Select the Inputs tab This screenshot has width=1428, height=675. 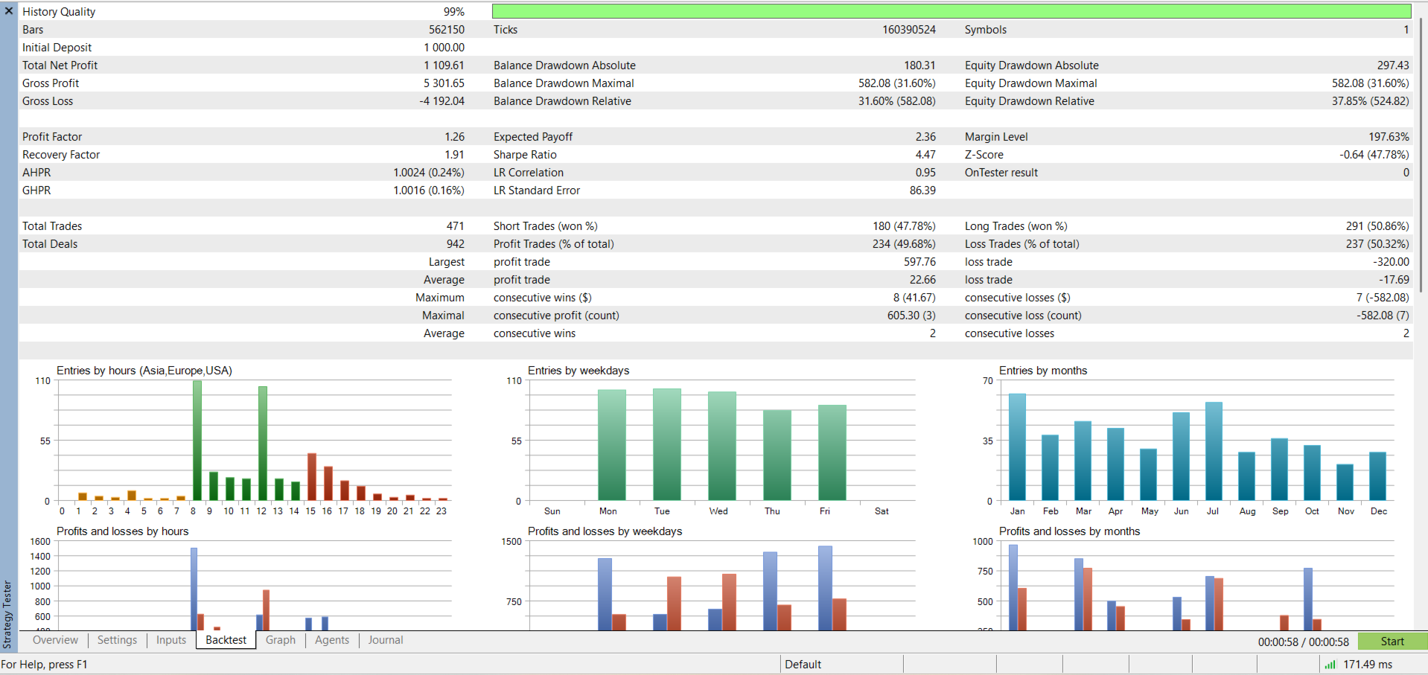coord(171,640)
